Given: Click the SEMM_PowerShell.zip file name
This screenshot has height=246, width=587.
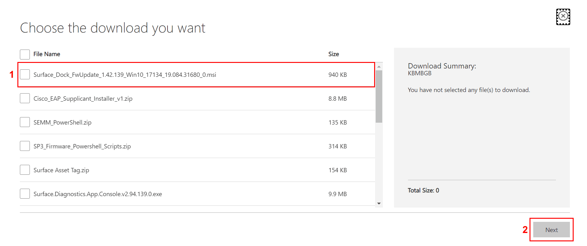Looking at the screenshot, I should [x=62, y=122].
